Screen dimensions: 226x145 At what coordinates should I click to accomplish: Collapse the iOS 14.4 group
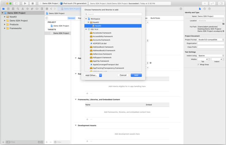coord(86,29)
